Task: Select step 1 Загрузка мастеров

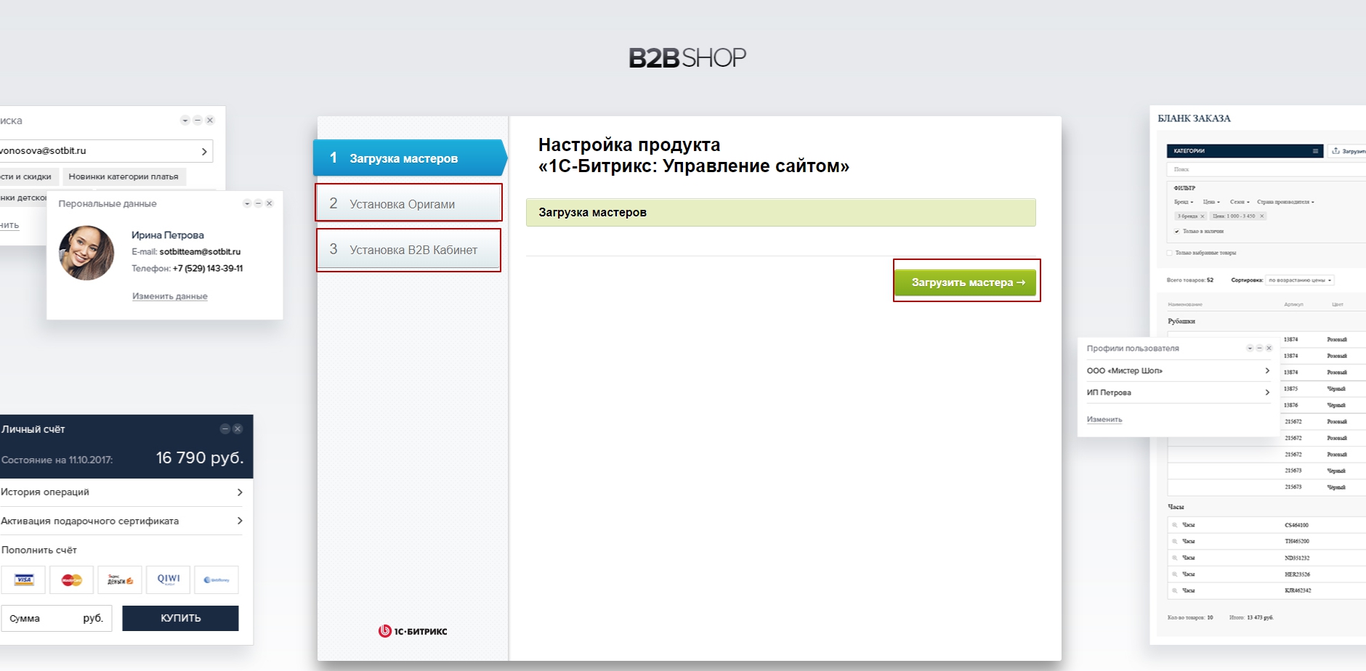Action: click(x=409, y=158)
